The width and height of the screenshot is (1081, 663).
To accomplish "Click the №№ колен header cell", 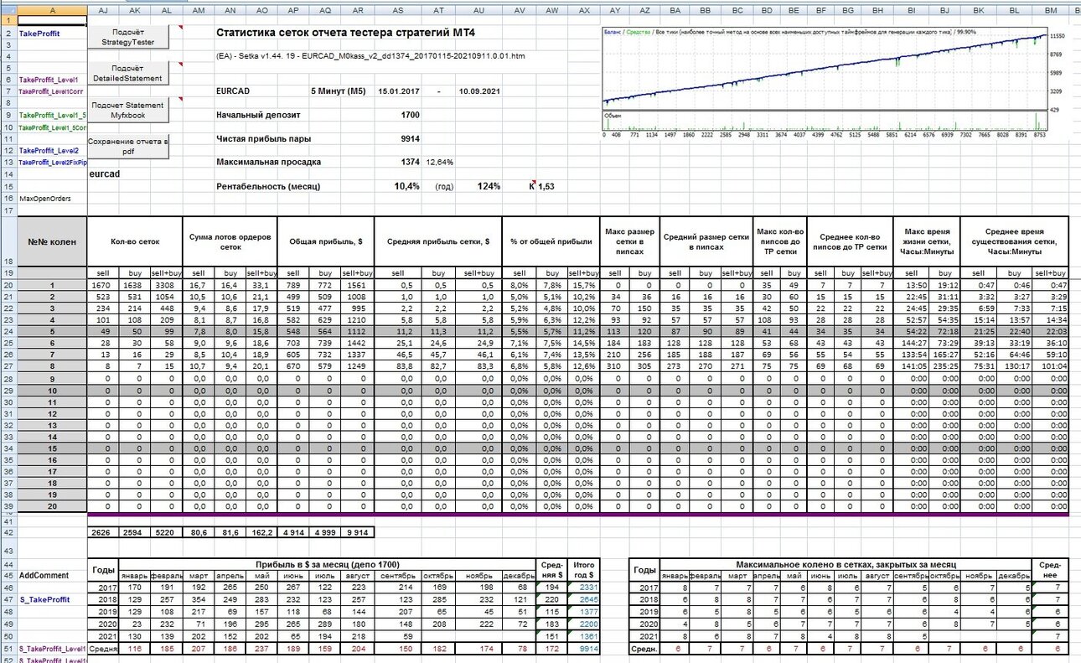I will 52,242.
